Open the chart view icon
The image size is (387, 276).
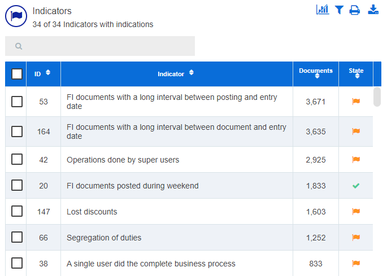click(x=323, y=10)
